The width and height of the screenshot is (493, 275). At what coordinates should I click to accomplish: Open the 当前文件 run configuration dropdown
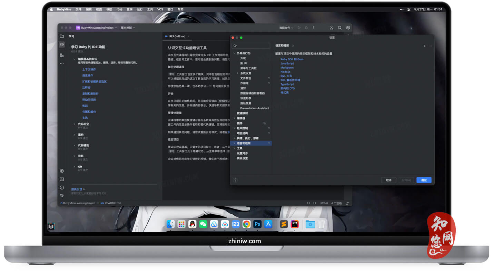[x=286, y=28]
